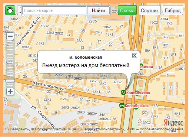Viewport: 189px width, 137px height.
Task: Click the zoom out minus button
Action: (x=10, y=36)
